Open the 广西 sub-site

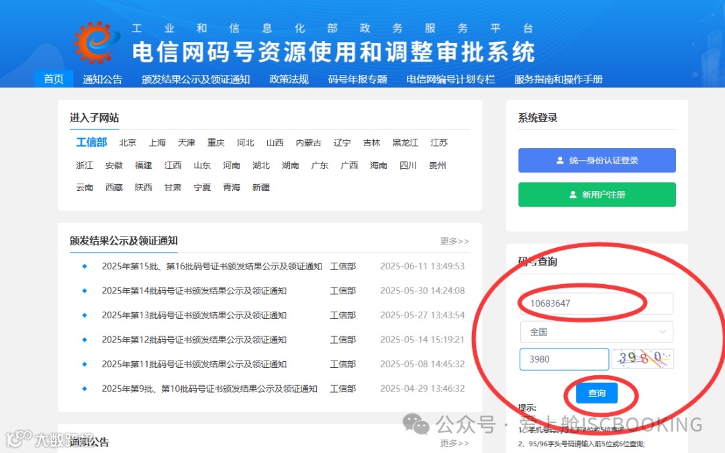pyautogui.click(x=349, y=166)
